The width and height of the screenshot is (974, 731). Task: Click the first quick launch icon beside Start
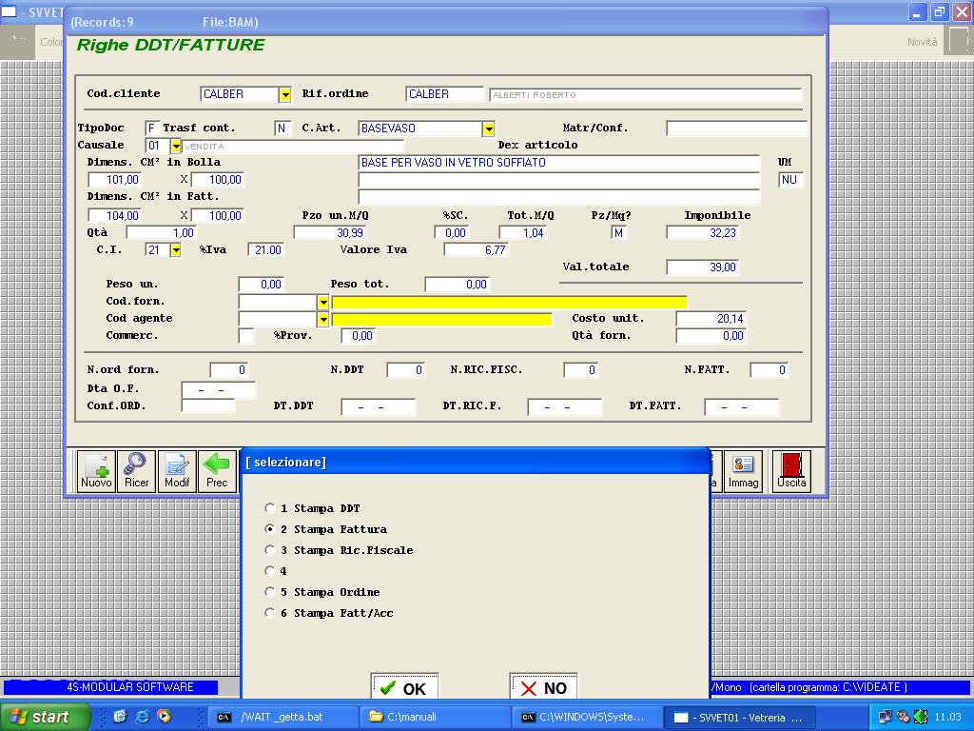tap(121, 717)
